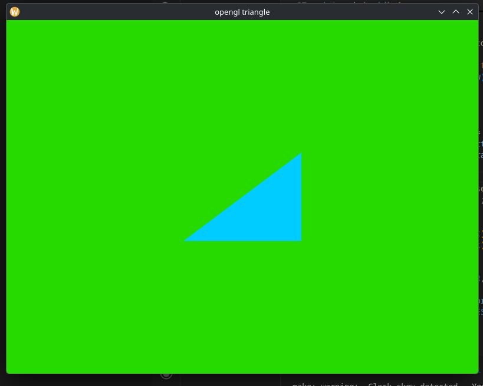483x386 pixels.
Task: Click the circular icon below the window
Action: coord(166,375)
